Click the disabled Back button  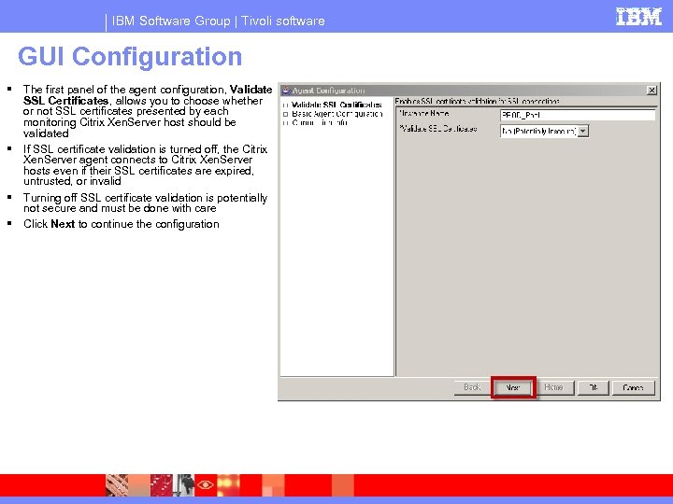(472, 387)
